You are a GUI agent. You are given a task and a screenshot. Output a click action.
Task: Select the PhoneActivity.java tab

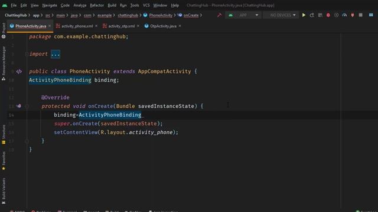click(31, 26)
